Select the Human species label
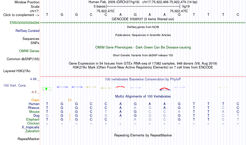 [x=34, y=104]
